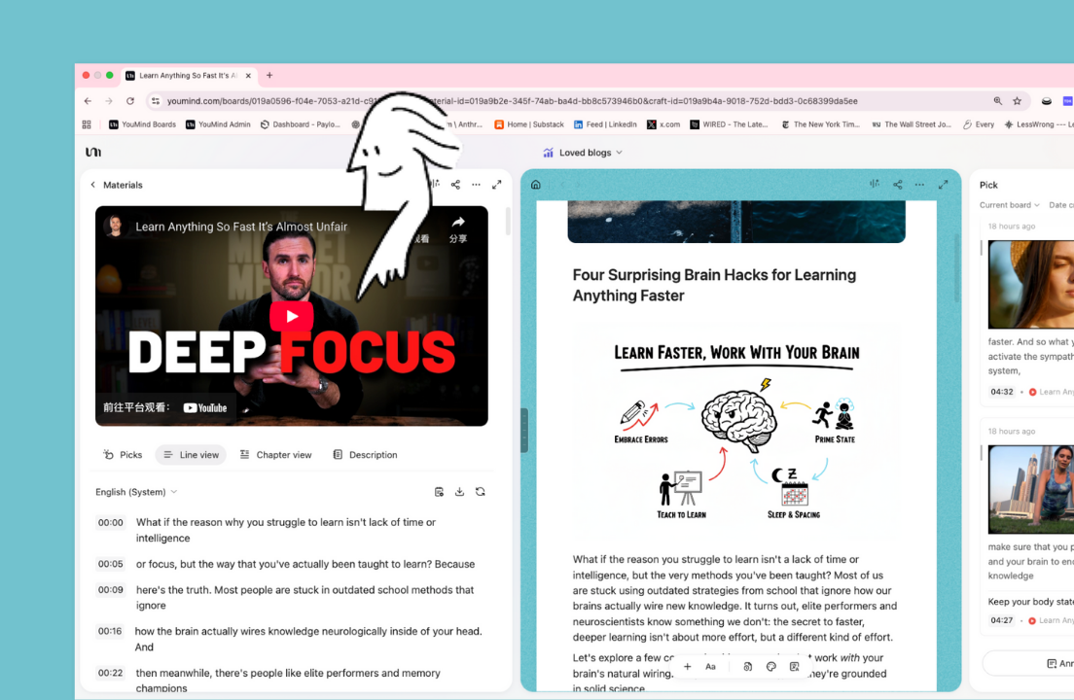Jump to transcript timestamp 00:09
Image resolution: width=1074 pixels, height=700 pixels.
110,590
